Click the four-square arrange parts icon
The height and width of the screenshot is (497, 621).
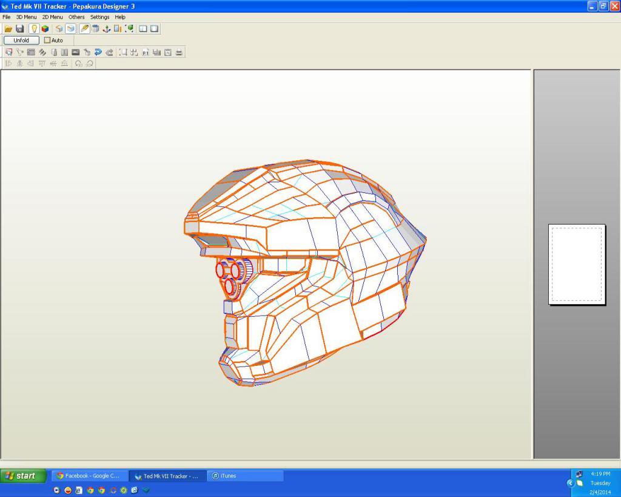click(134, 52)
